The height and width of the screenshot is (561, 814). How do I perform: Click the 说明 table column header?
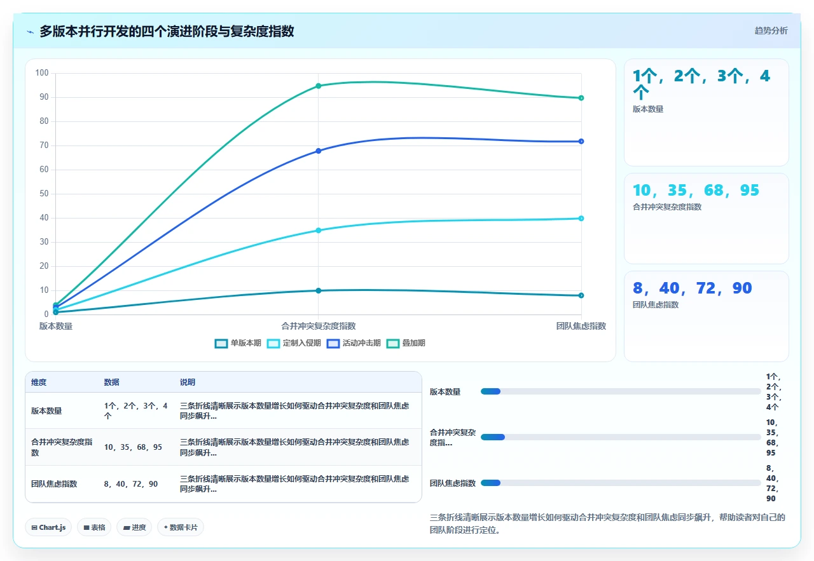(188, 382)
